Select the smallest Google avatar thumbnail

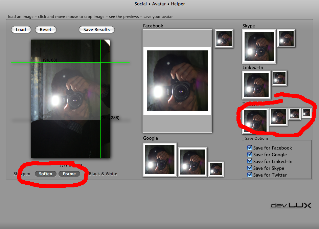coord(216,169)
